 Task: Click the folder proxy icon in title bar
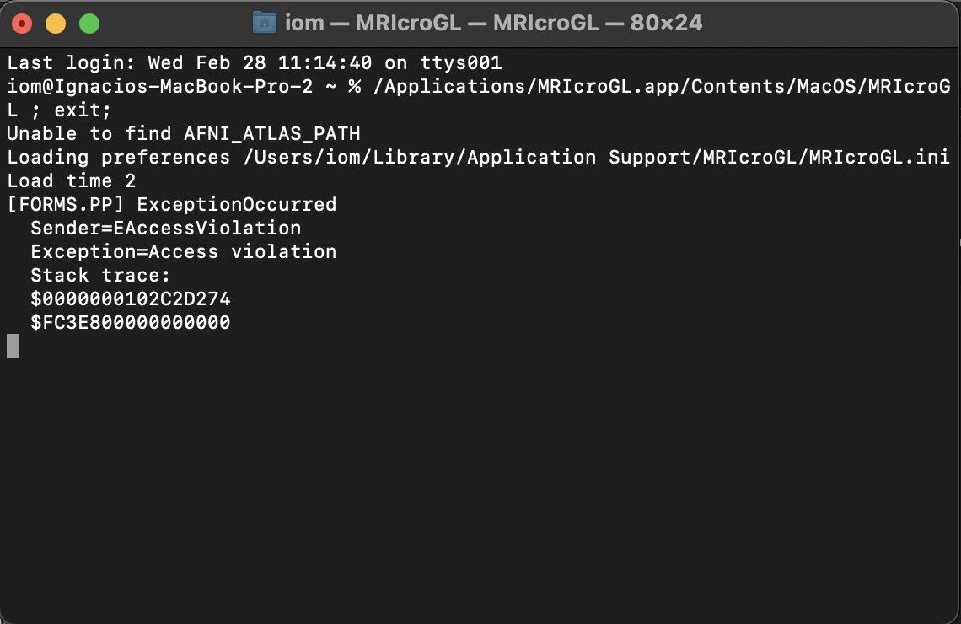265,23
